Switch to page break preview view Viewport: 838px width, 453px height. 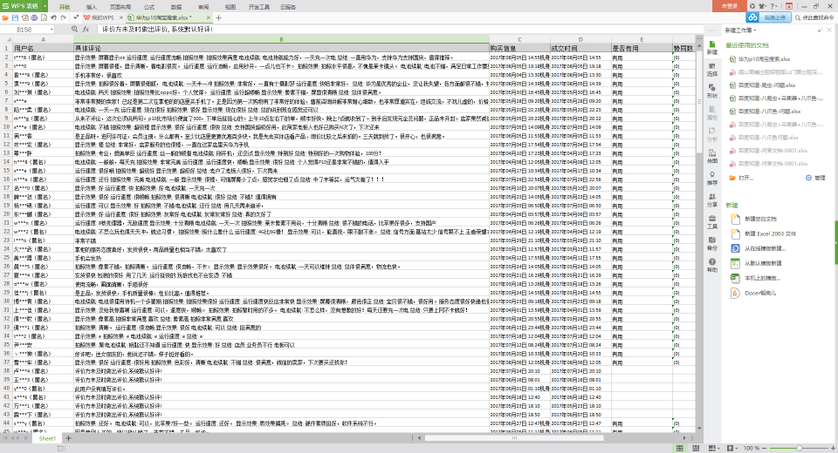tap(696, 448)
